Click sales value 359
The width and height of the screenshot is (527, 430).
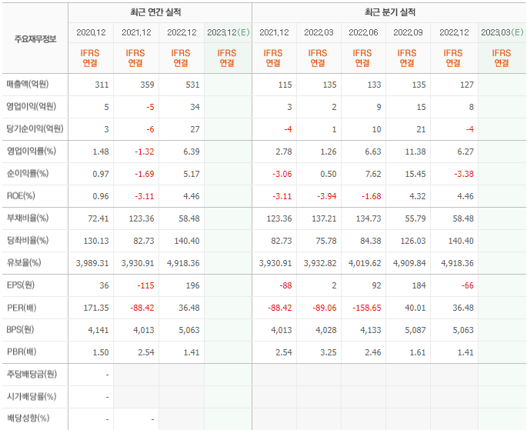point(147,85)
